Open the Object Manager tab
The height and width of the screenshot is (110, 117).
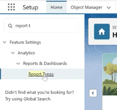point(86,7)
